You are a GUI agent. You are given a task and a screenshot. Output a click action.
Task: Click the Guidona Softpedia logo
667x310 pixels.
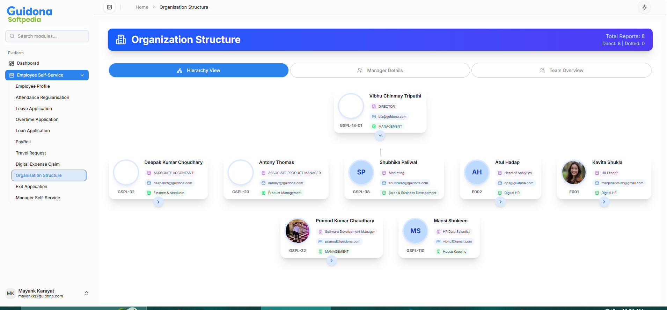(29, 15)
